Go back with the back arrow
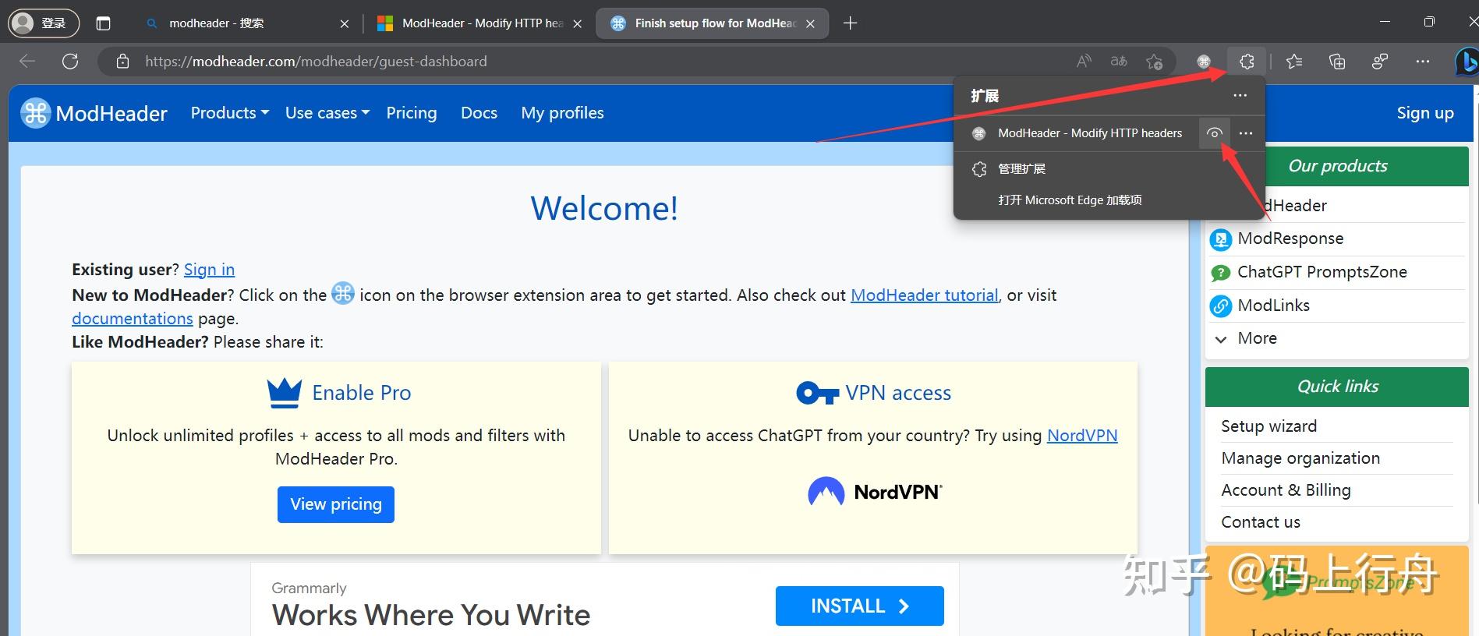This screenshot has width=1479, height=636. (27, 62)
